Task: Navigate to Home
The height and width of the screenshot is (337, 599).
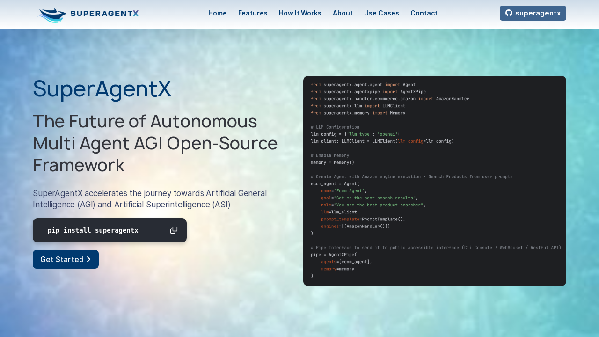Action: click(218, 13)
